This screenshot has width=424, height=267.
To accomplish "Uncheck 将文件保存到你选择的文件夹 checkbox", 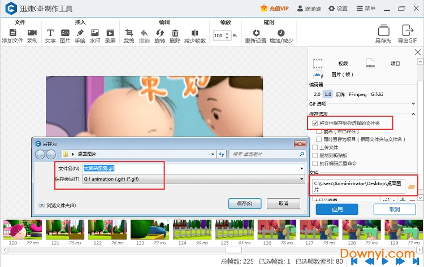I will point(315,123).
